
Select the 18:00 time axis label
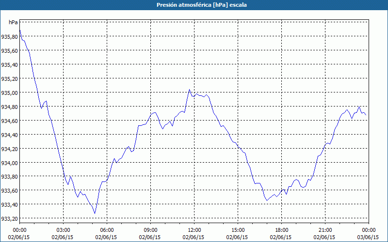pos(282,230)
